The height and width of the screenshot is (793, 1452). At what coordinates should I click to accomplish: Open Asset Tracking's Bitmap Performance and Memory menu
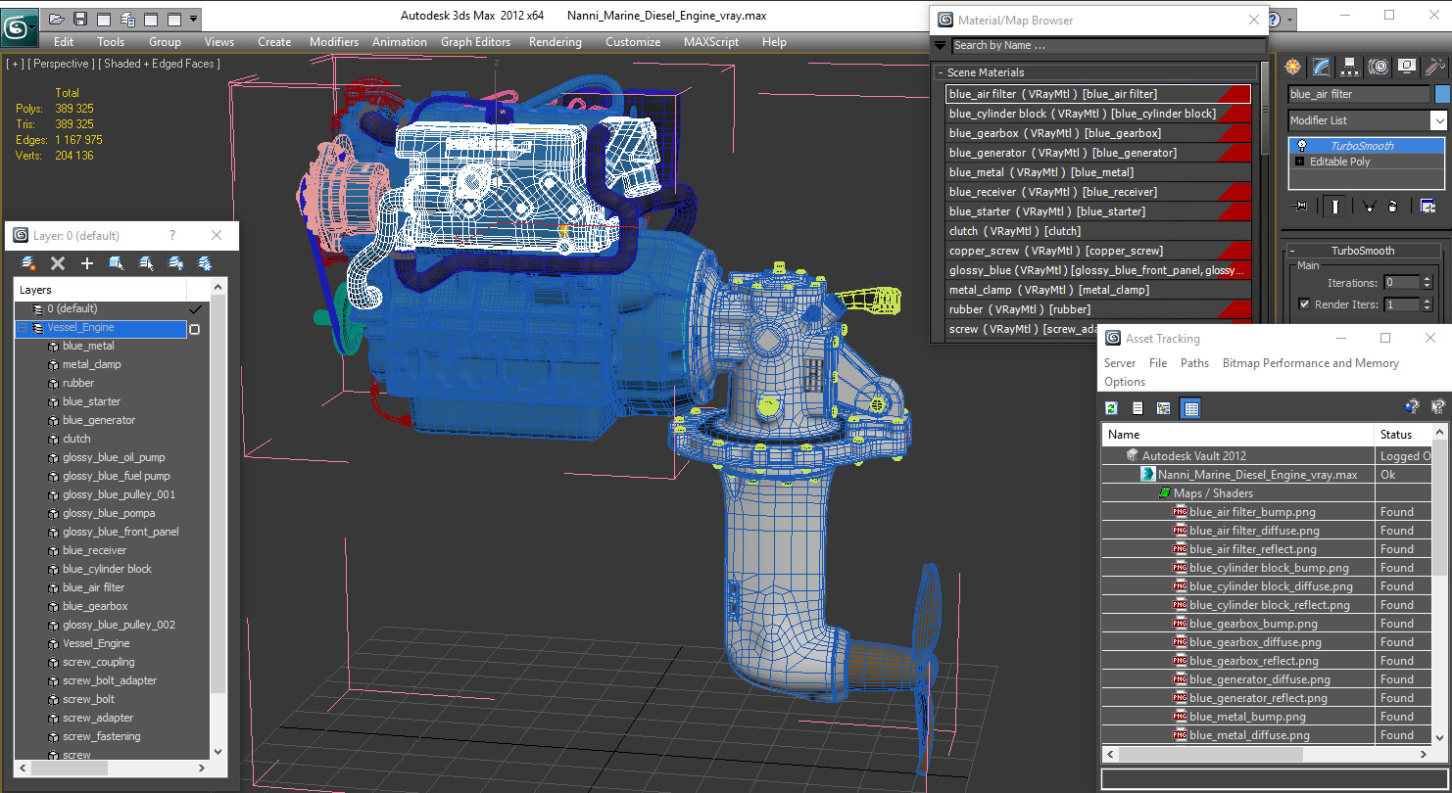click(1311, 363)
